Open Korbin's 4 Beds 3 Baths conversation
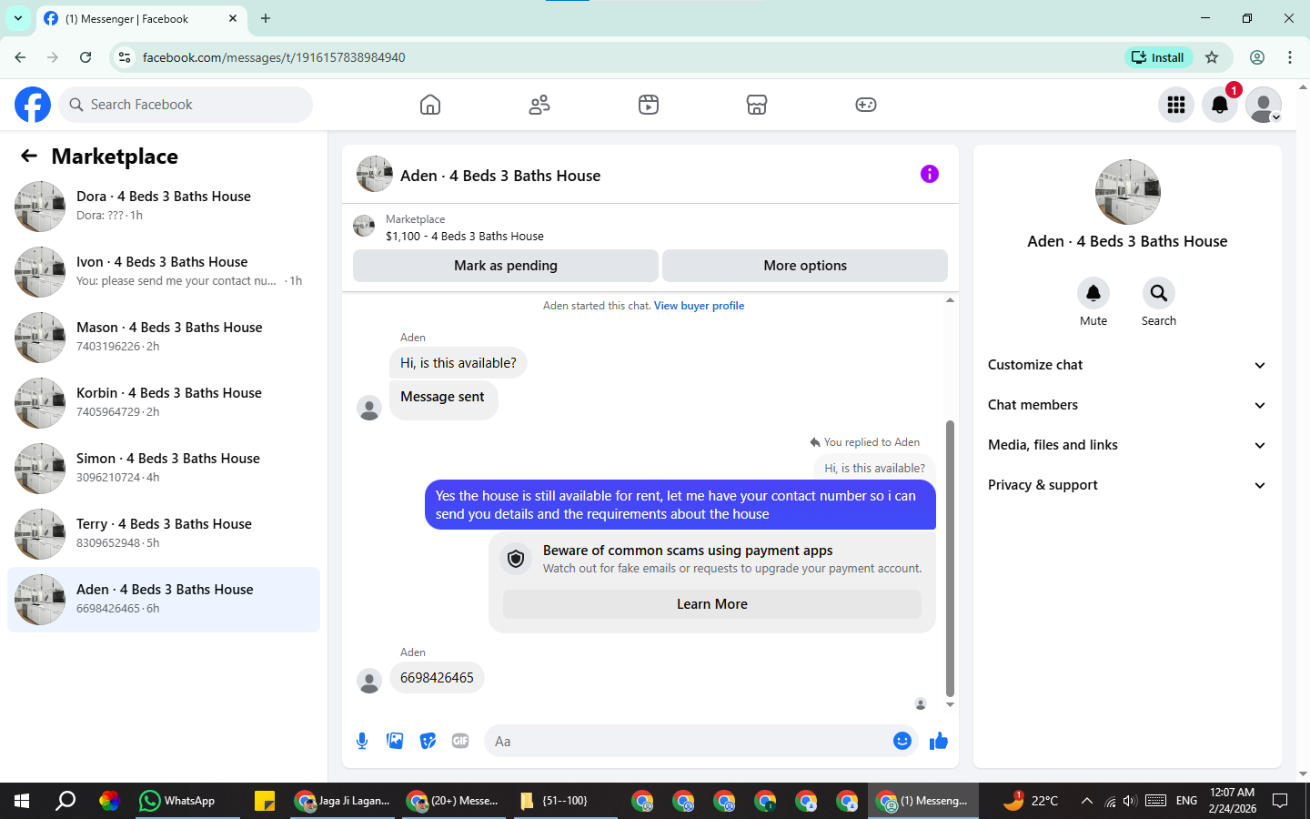The height and width of the screenshot is (819, 1310). coord(164,403)
